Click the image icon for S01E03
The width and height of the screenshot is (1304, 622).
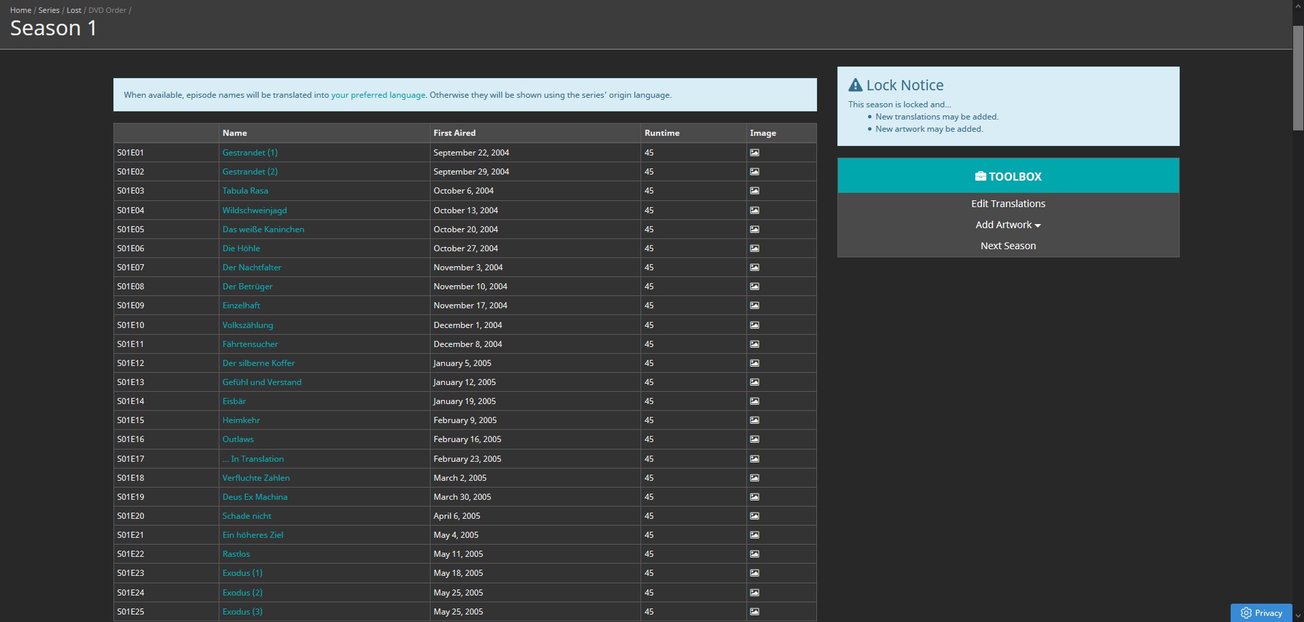[755, 191]
